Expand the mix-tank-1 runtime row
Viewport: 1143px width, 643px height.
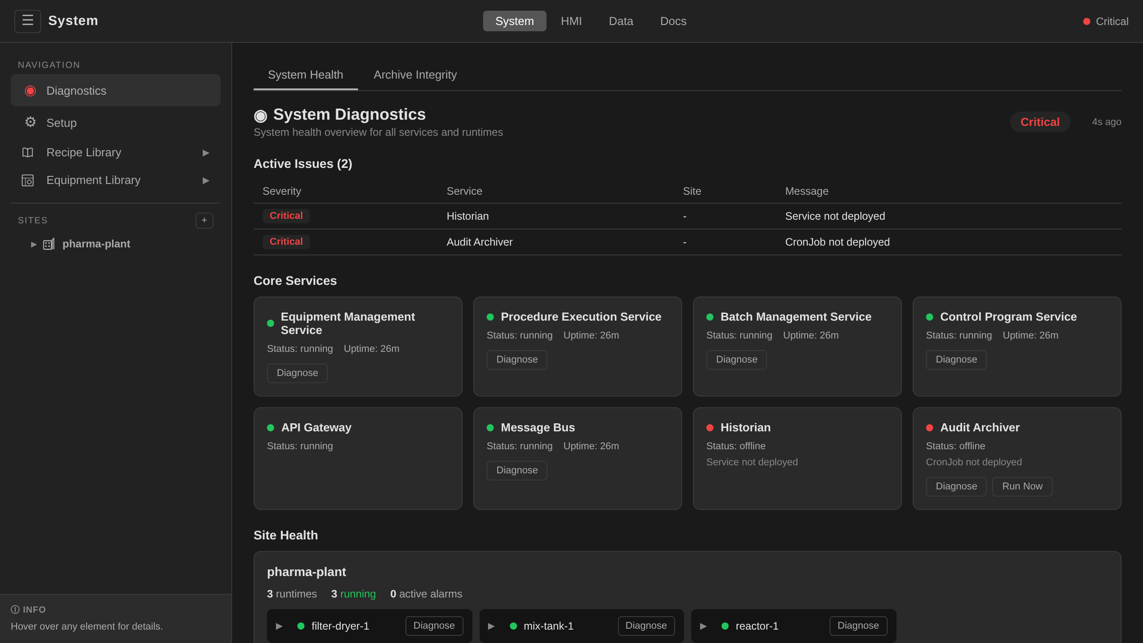(491, 626)
